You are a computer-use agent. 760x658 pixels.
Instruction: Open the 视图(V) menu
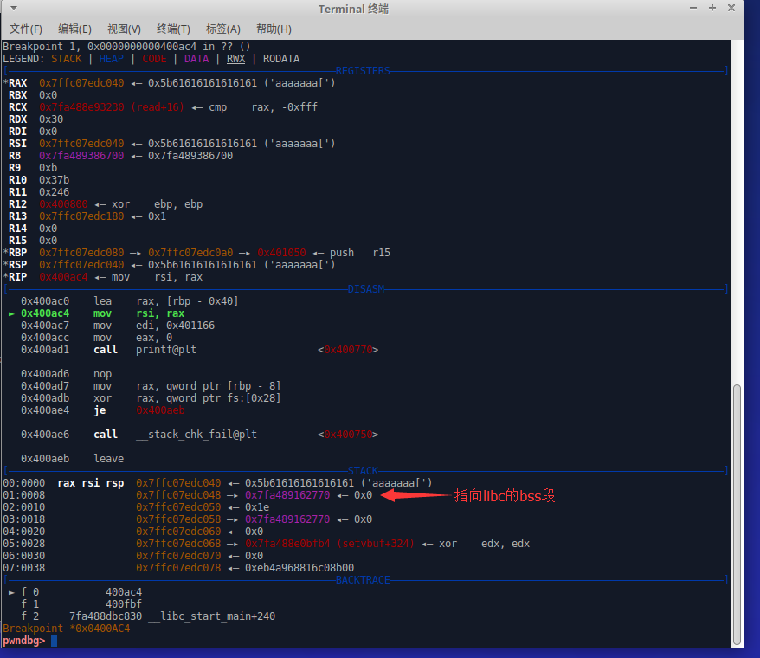125,29
